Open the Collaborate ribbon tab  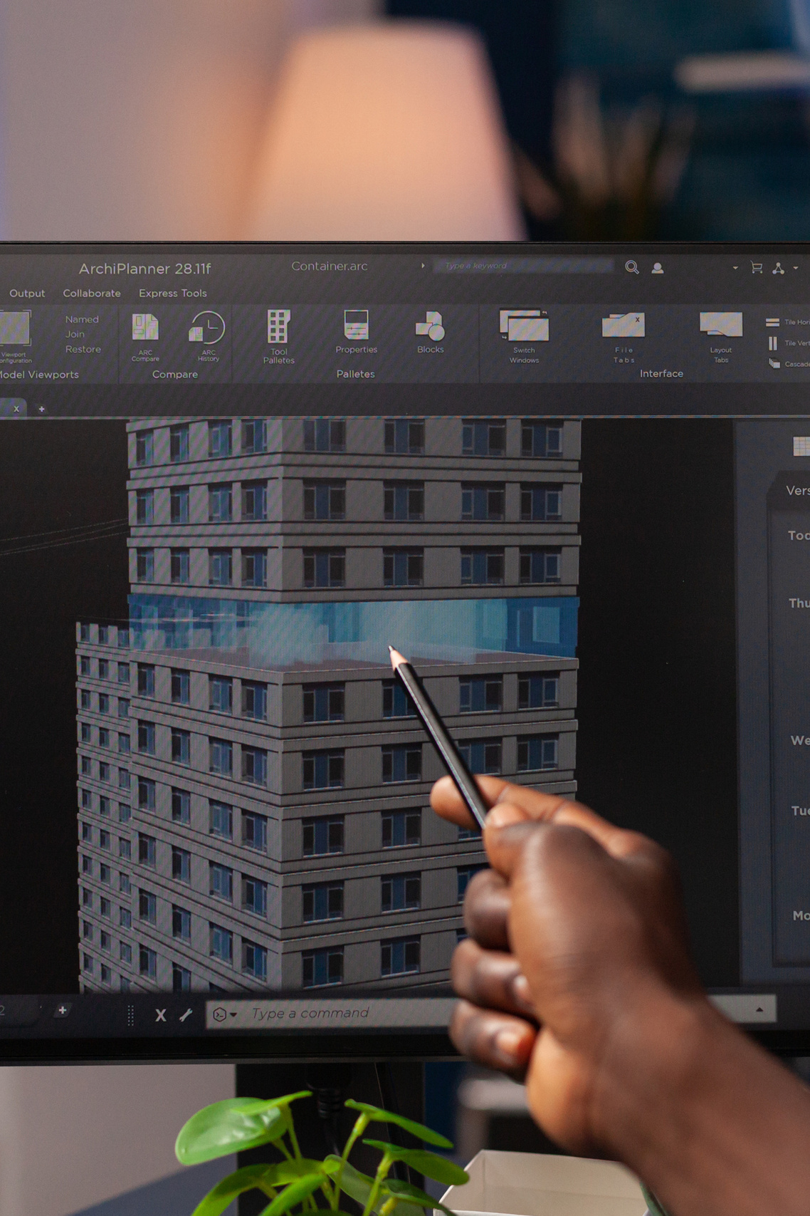coord(92,293)
